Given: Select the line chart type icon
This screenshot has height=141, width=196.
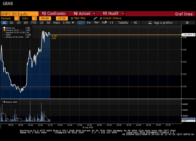Looking at the screenshot, I should coord(81,23).
